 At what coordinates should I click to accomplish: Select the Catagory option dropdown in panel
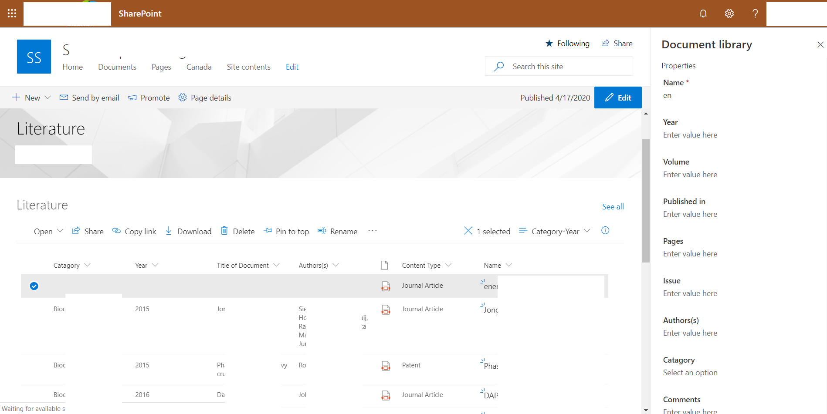click(x=690, y=373)
